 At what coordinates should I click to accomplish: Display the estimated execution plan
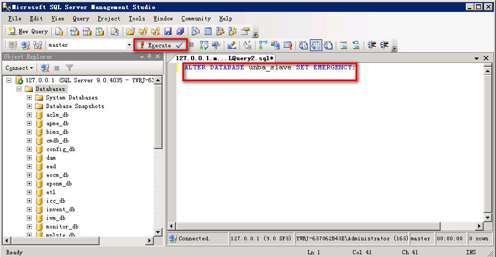[x=204, y=45]
